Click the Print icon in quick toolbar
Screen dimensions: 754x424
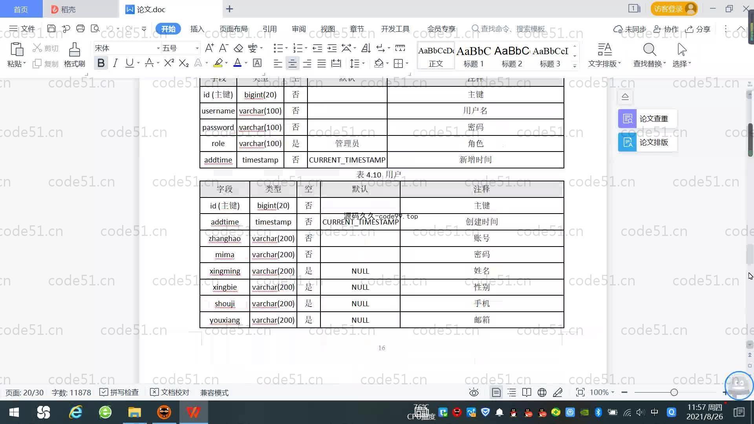coord(81,29)
